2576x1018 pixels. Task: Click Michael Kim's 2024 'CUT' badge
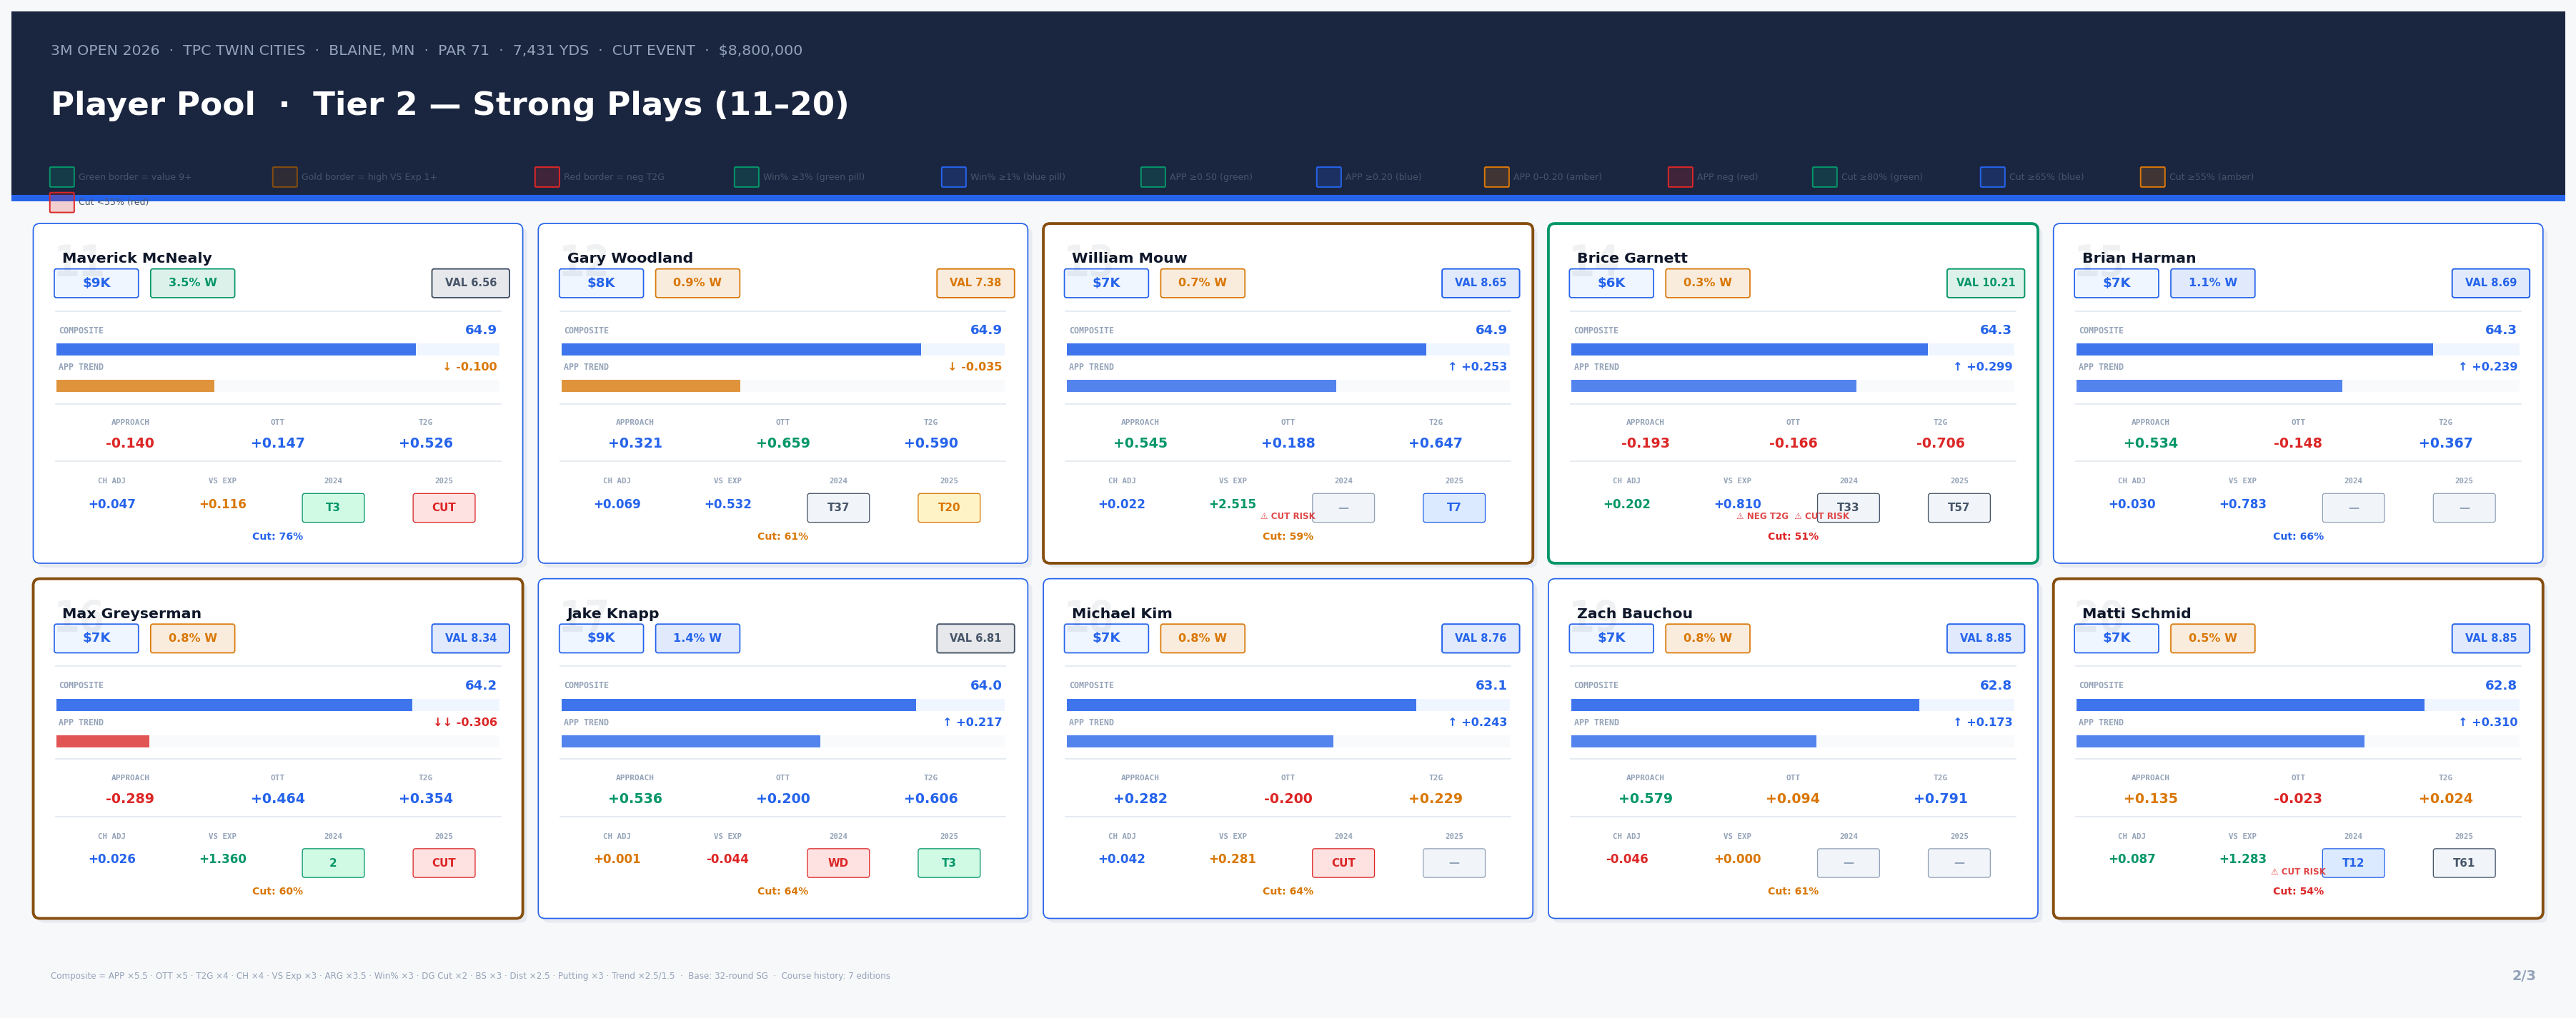[1343, 863]
